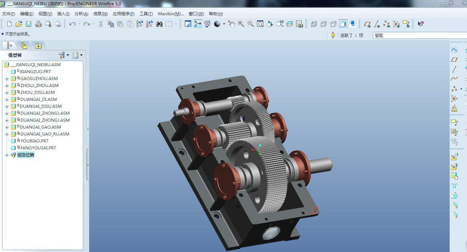Screen dimensions: 467x252
Task: Select the Wireframe display style icon
Action: pyautogui.click(x=314, y=24)
